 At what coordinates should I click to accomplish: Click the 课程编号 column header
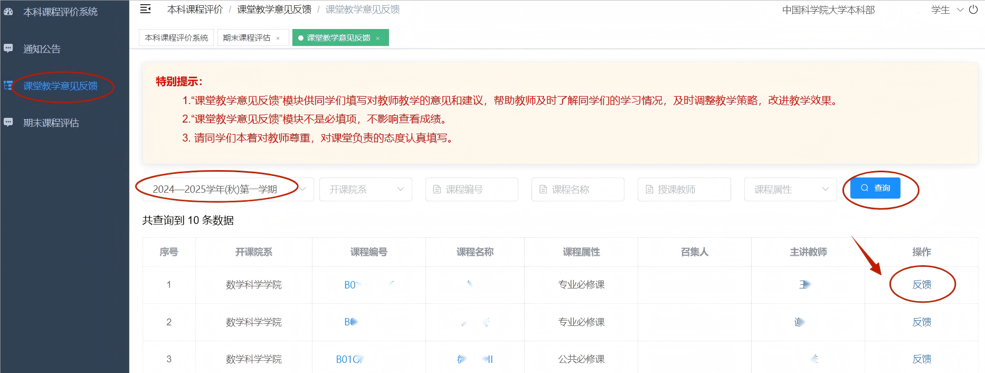(368, 252)
